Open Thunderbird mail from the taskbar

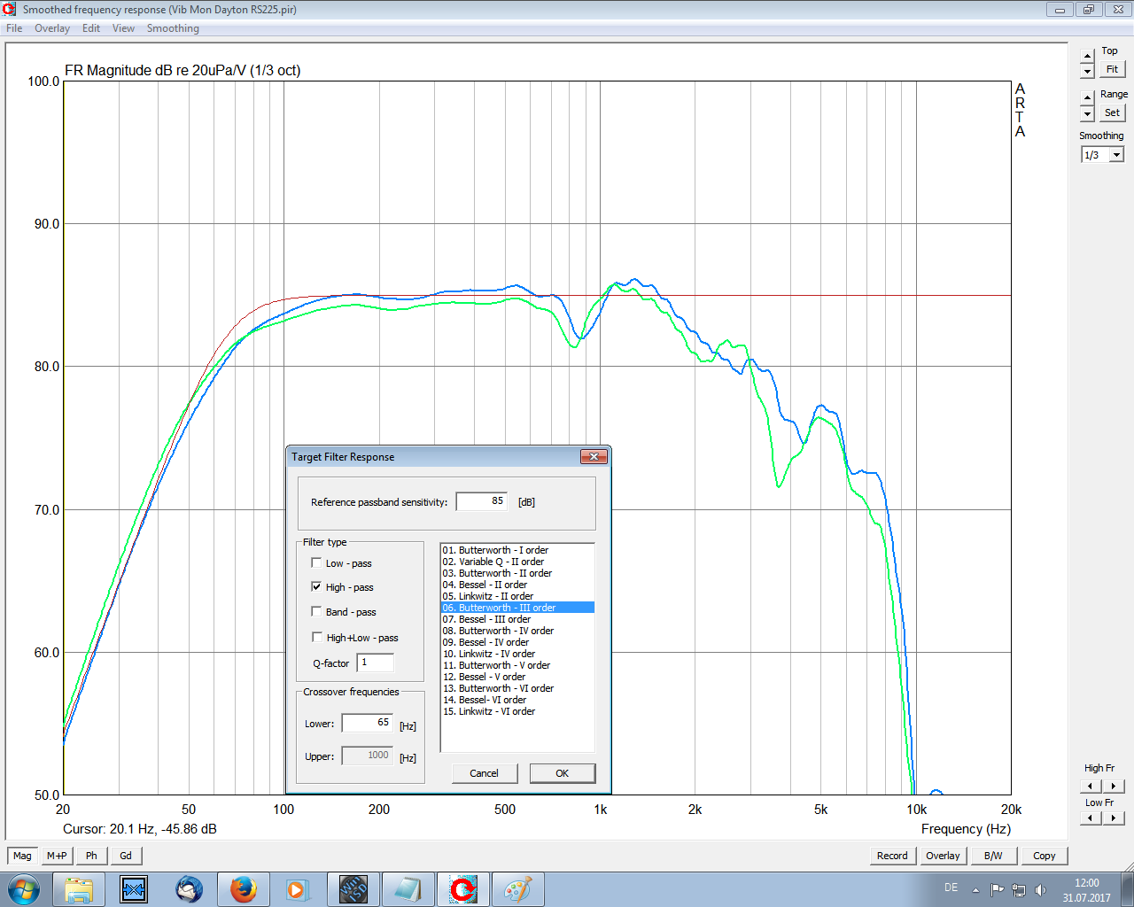pyautogui.click(x=189, y=889)
